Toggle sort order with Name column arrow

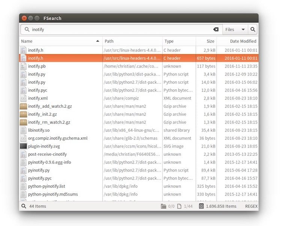[x=98, y=41]
